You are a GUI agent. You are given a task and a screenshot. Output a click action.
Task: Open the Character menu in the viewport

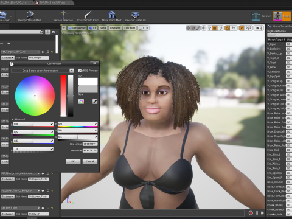coord(115,28)
